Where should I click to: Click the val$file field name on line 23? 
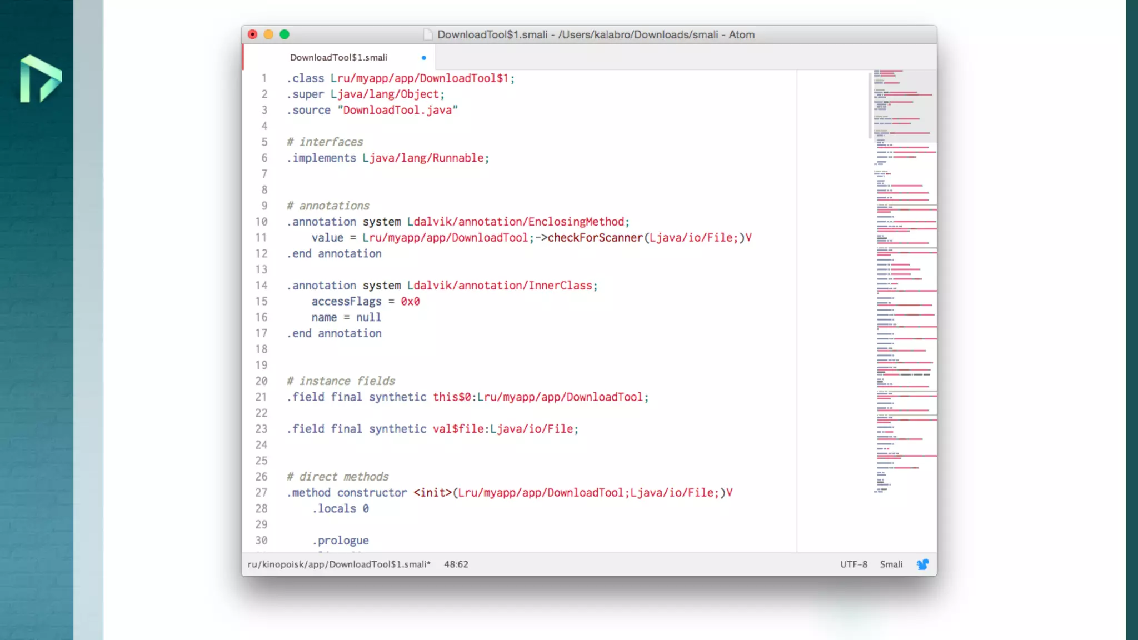(x=458, y=429)
